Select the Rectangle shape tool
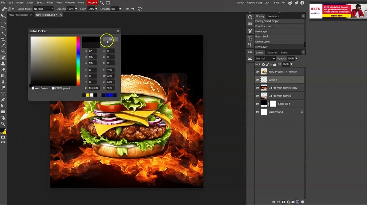Image resolution: width=367 pixels, height=205 pixels. [x=3, y=112]
